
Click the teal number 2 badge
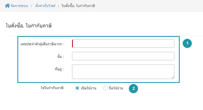point(133,89)
